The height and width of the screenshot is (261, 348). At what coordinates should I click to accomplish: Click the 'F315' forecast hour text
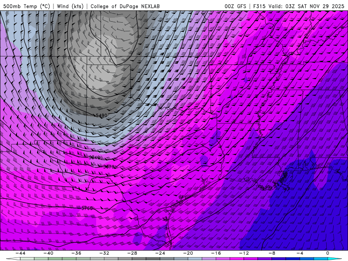point(259,6)
